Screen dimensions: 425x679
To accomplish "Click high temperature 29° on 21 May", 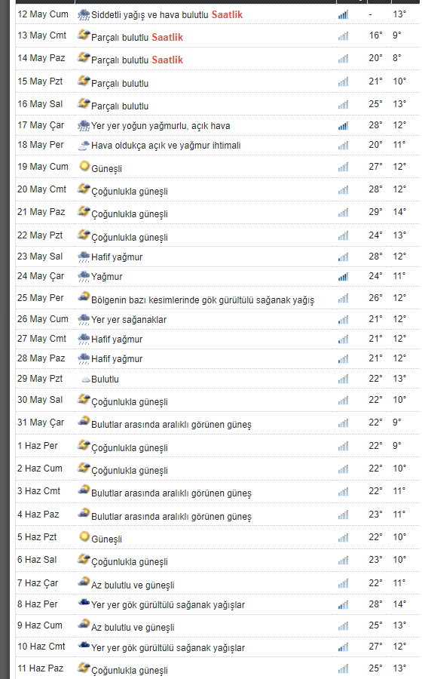I will point(375,212).
